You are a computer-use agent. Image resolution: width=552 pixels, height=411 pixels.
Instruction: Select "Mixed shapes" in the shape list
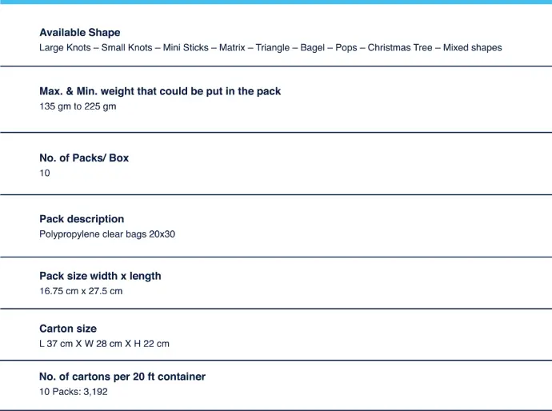click(472, 48)
